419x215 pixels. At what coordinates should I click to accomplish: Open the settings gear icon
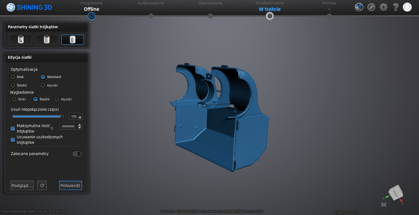383,7
